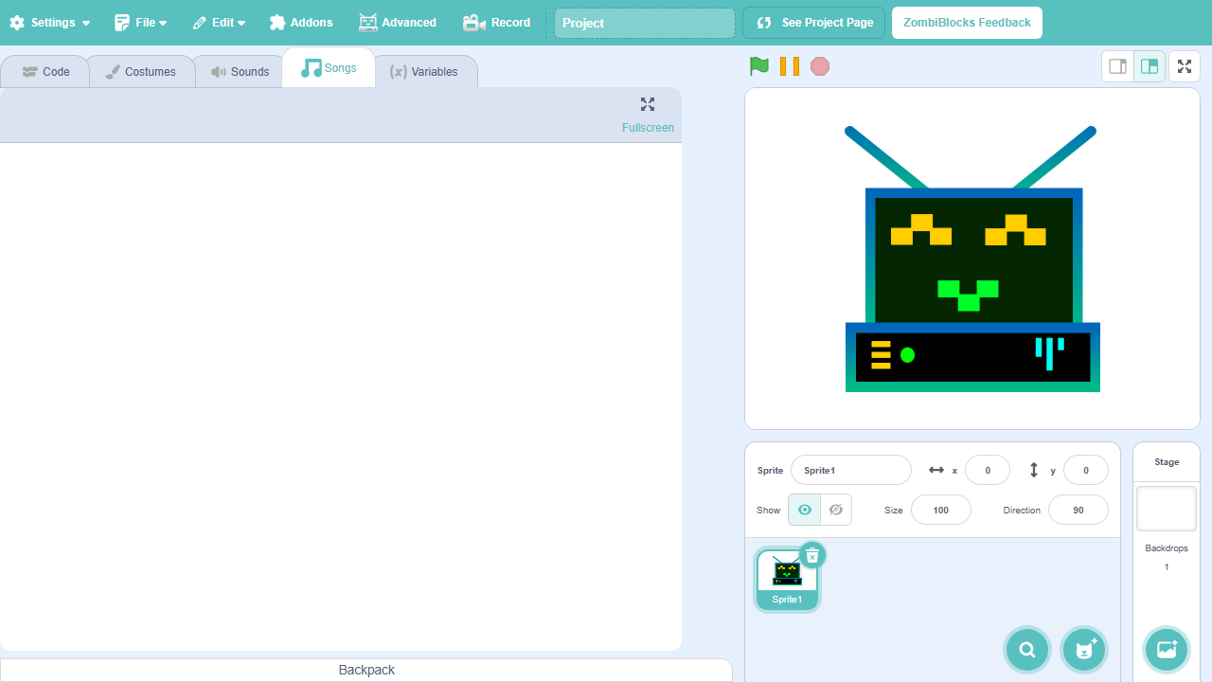Click the sprite Direction field
The width and height of the screenshot is (1212, 682).
(1078, 510)
